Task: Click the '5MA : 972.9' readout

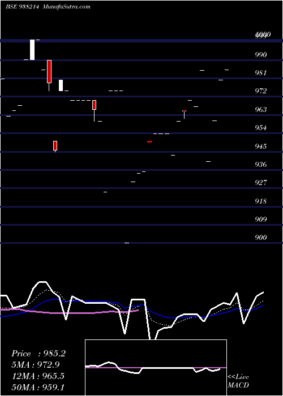Action: (37, 365)
